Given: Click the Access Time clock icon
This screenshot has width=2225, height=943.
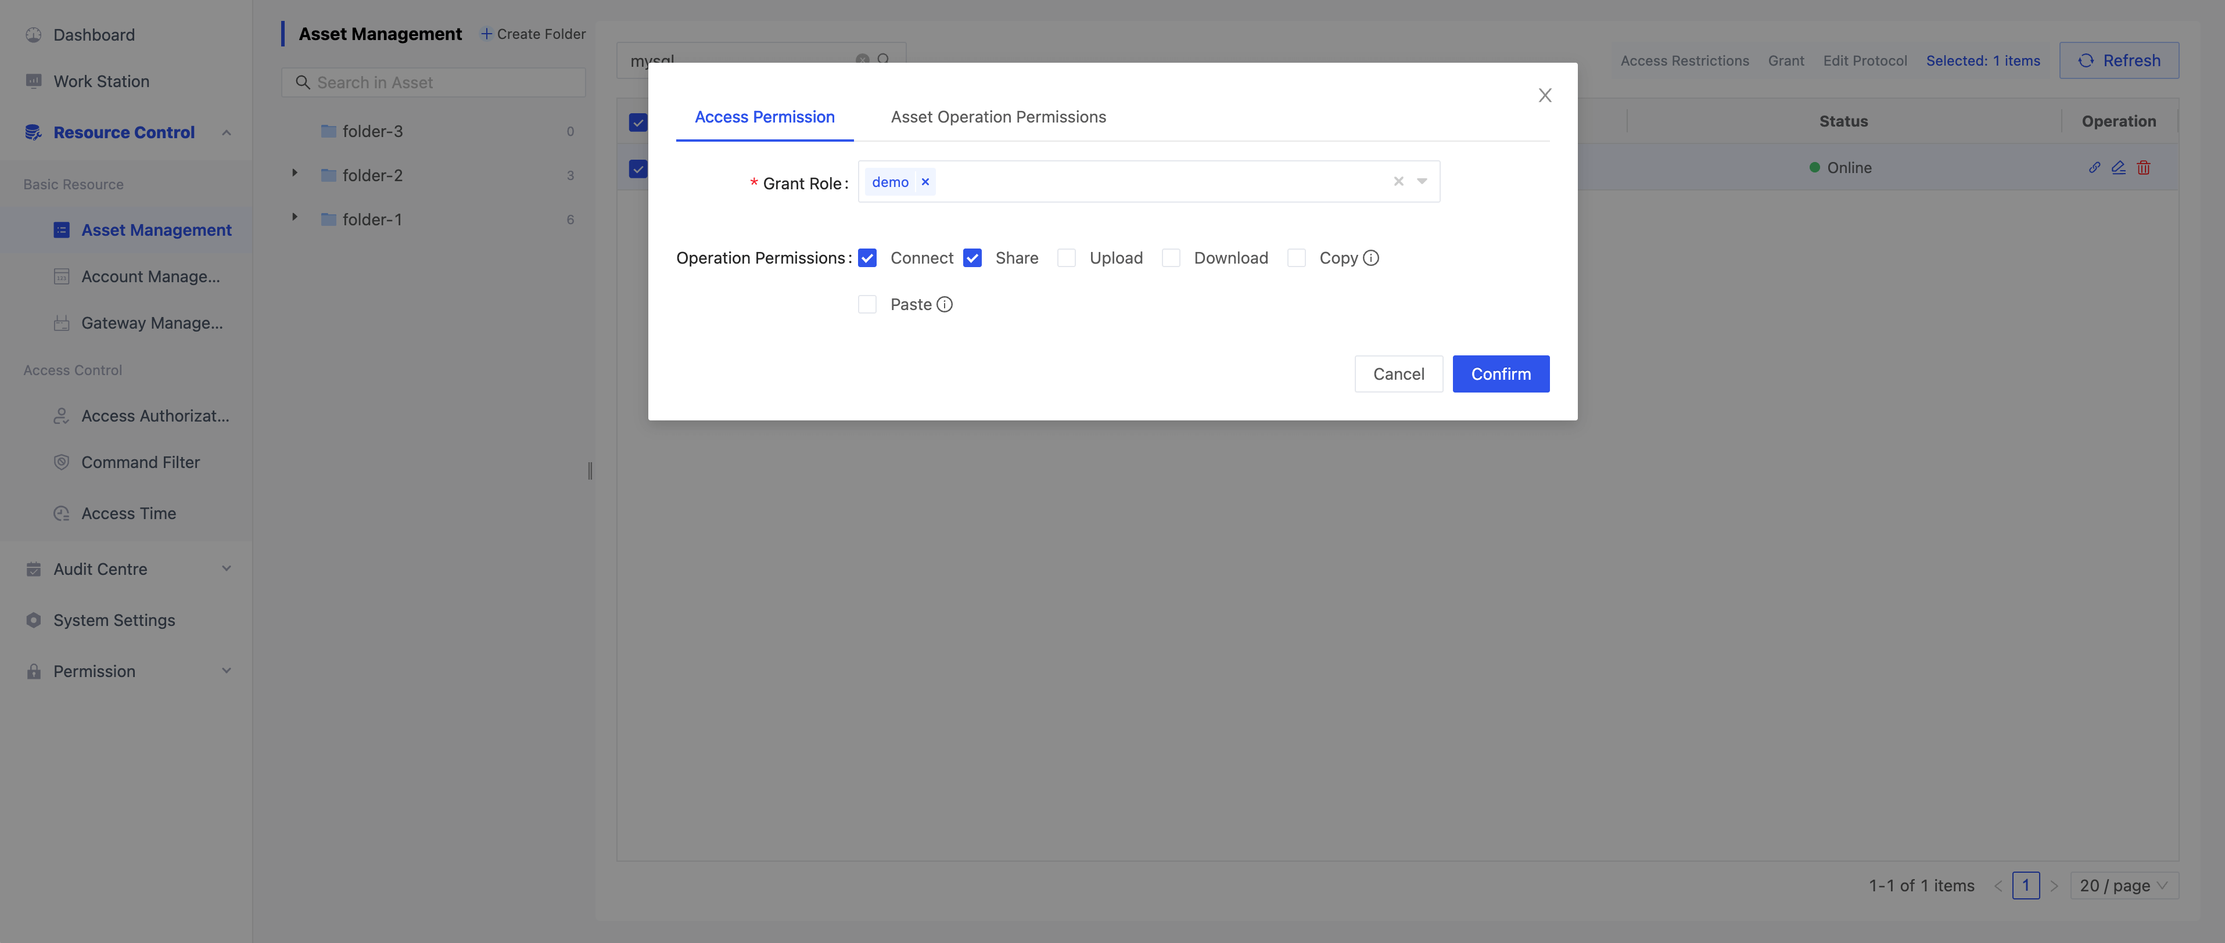Looking at the screenshot, I should (62, 513).
